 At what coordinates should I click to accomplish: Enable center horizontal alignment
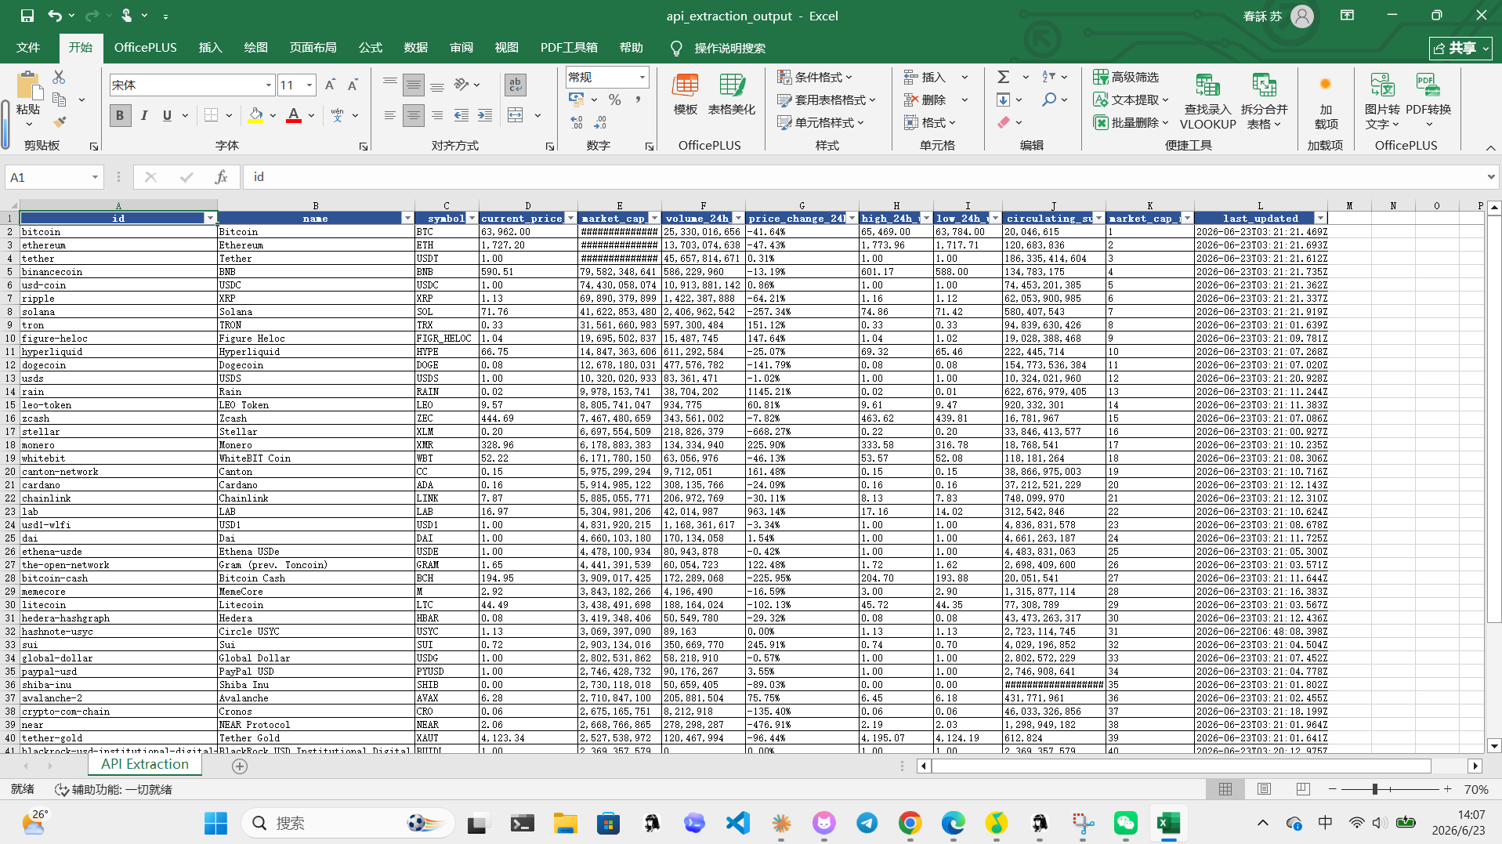[414, 115]
